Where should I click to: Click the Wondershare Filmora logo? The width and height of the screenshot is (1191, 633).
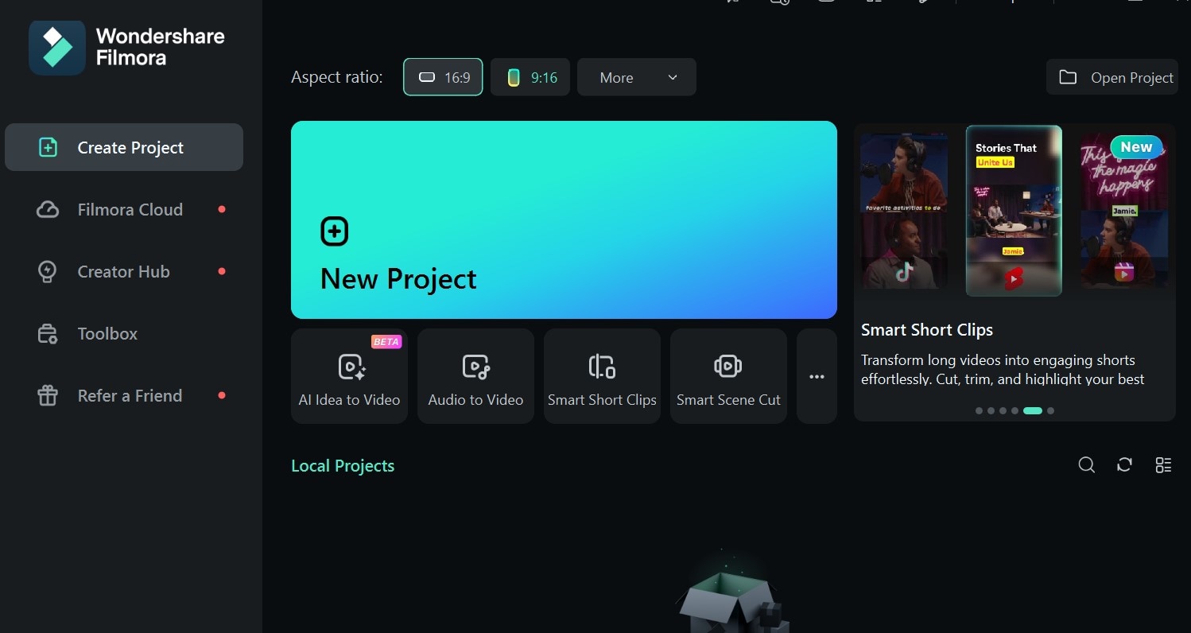pos(127,48)
